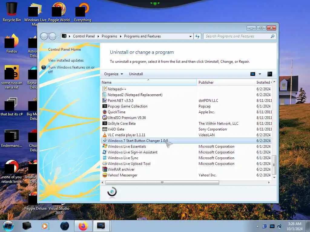Click the volume tray icon
Image resolution: width=310 pixels, height=232 pixels.
point(279,226)
